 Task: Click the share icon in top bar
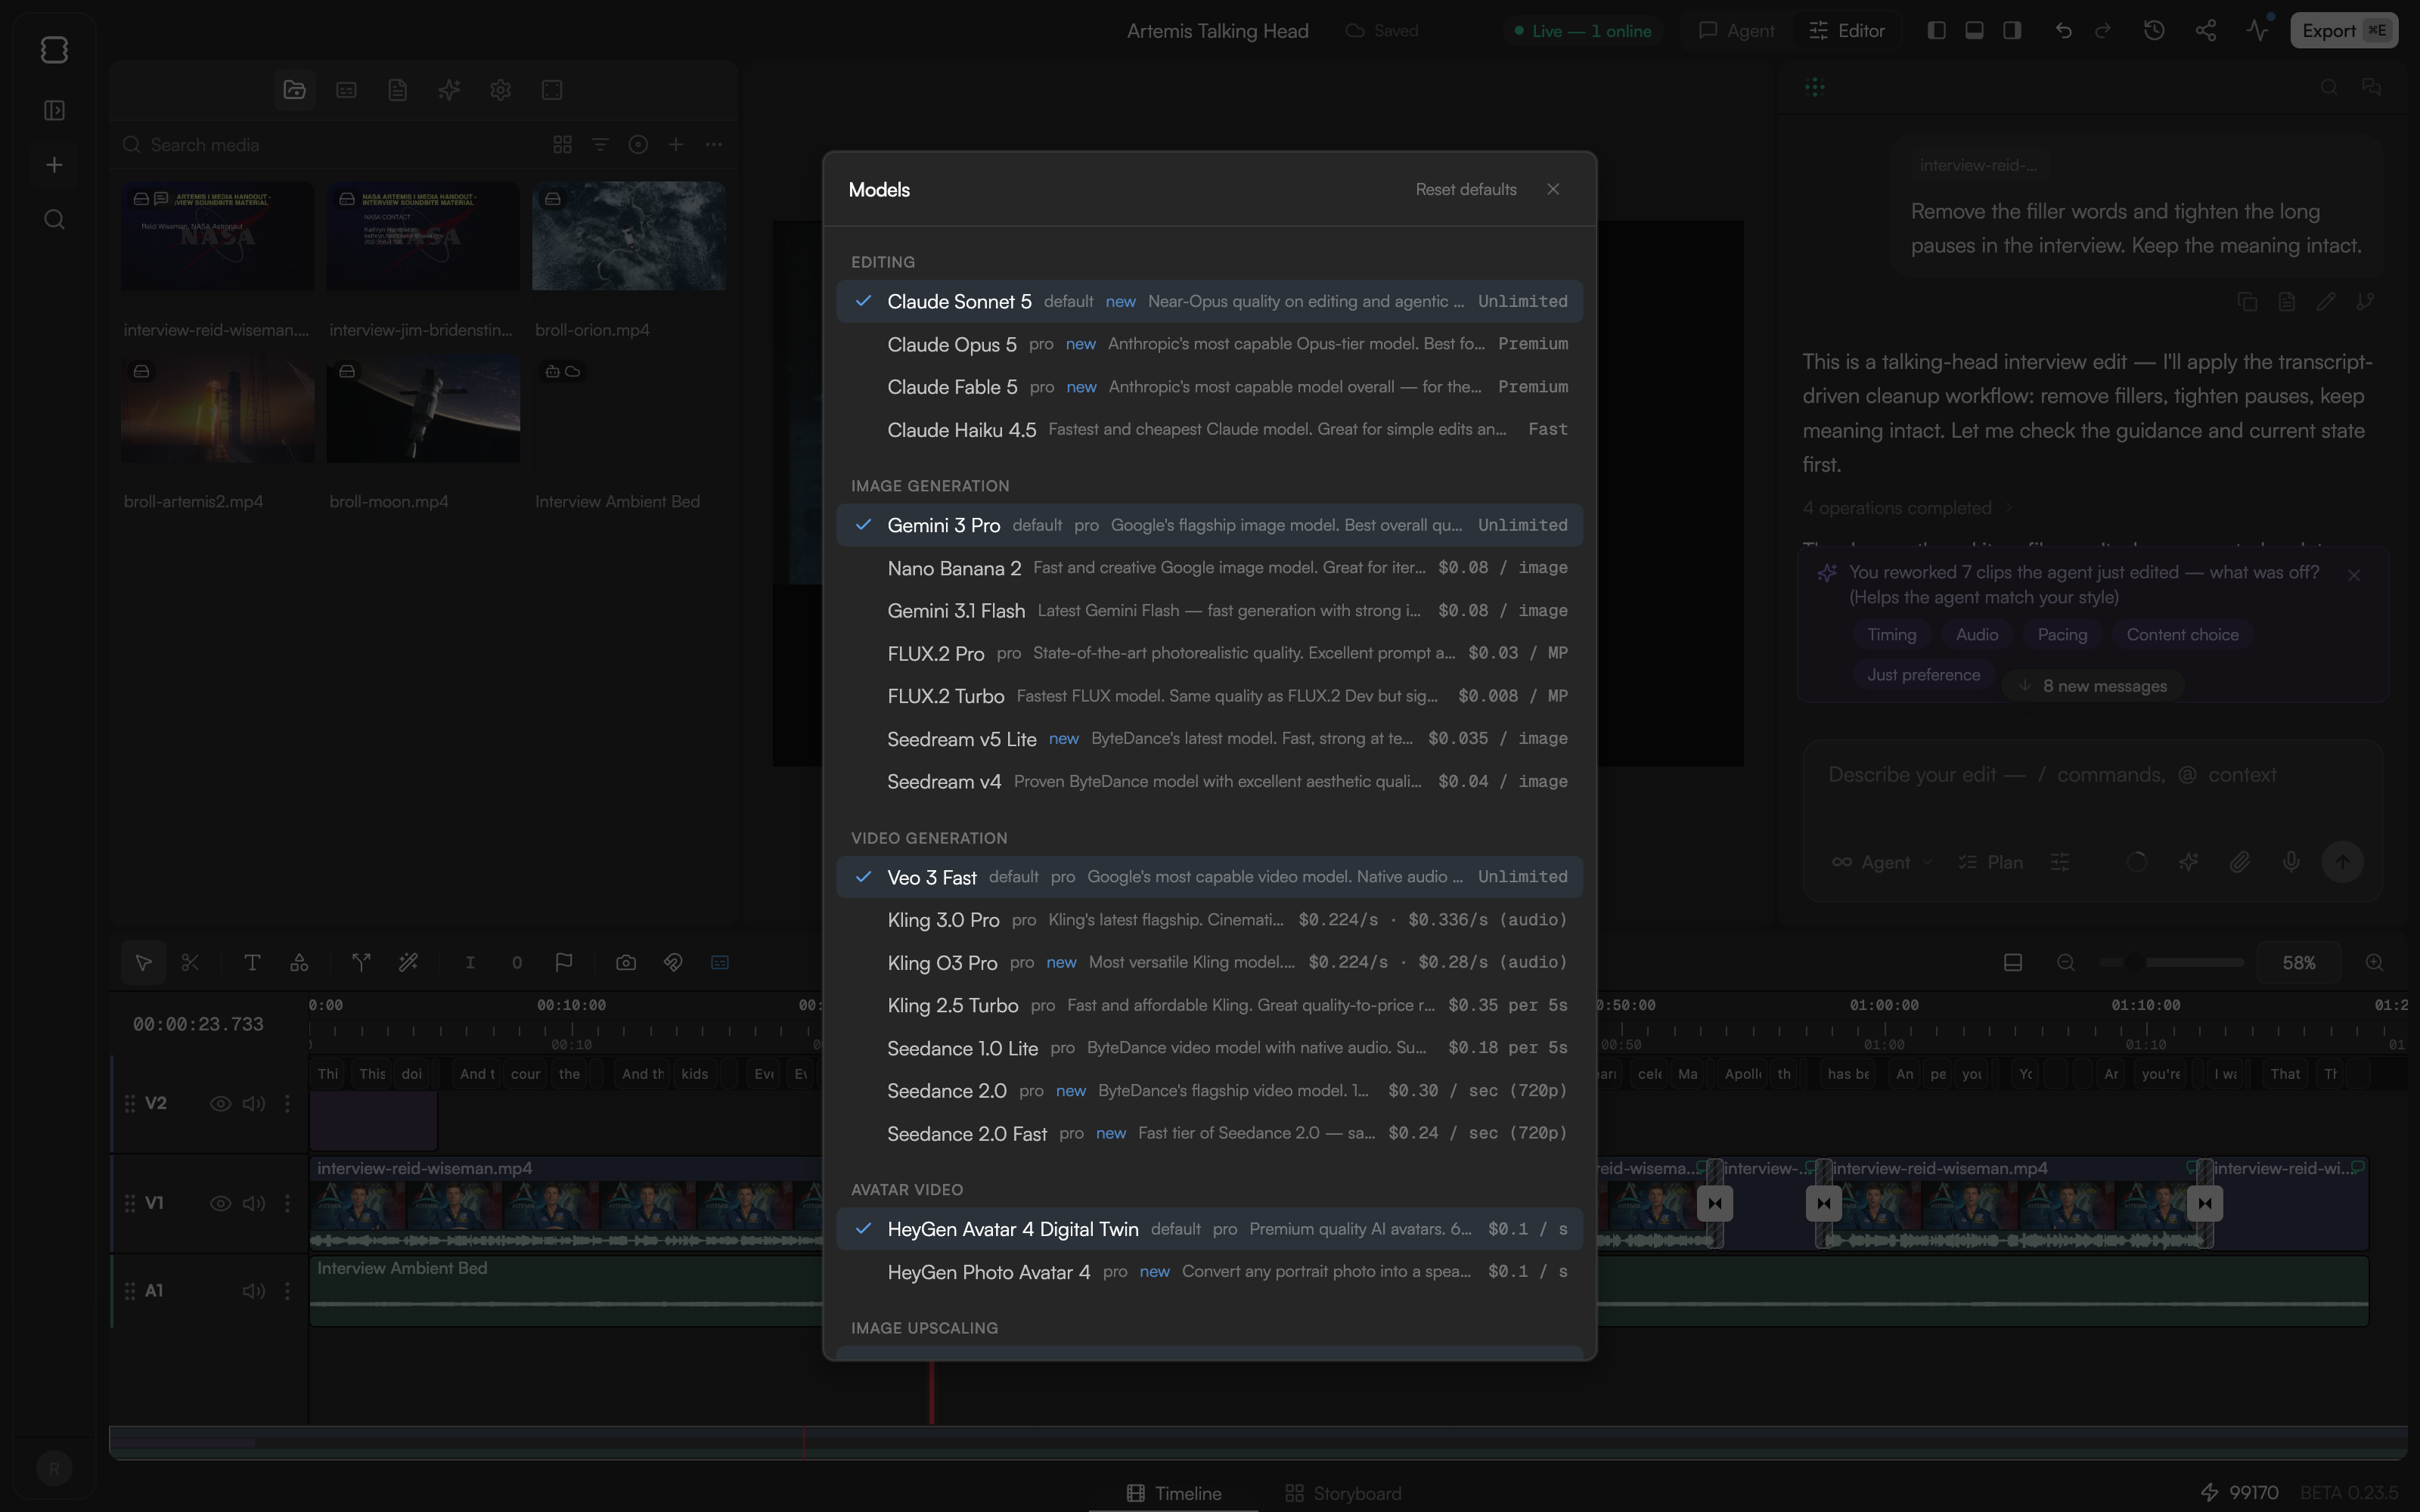(2205, 31)
